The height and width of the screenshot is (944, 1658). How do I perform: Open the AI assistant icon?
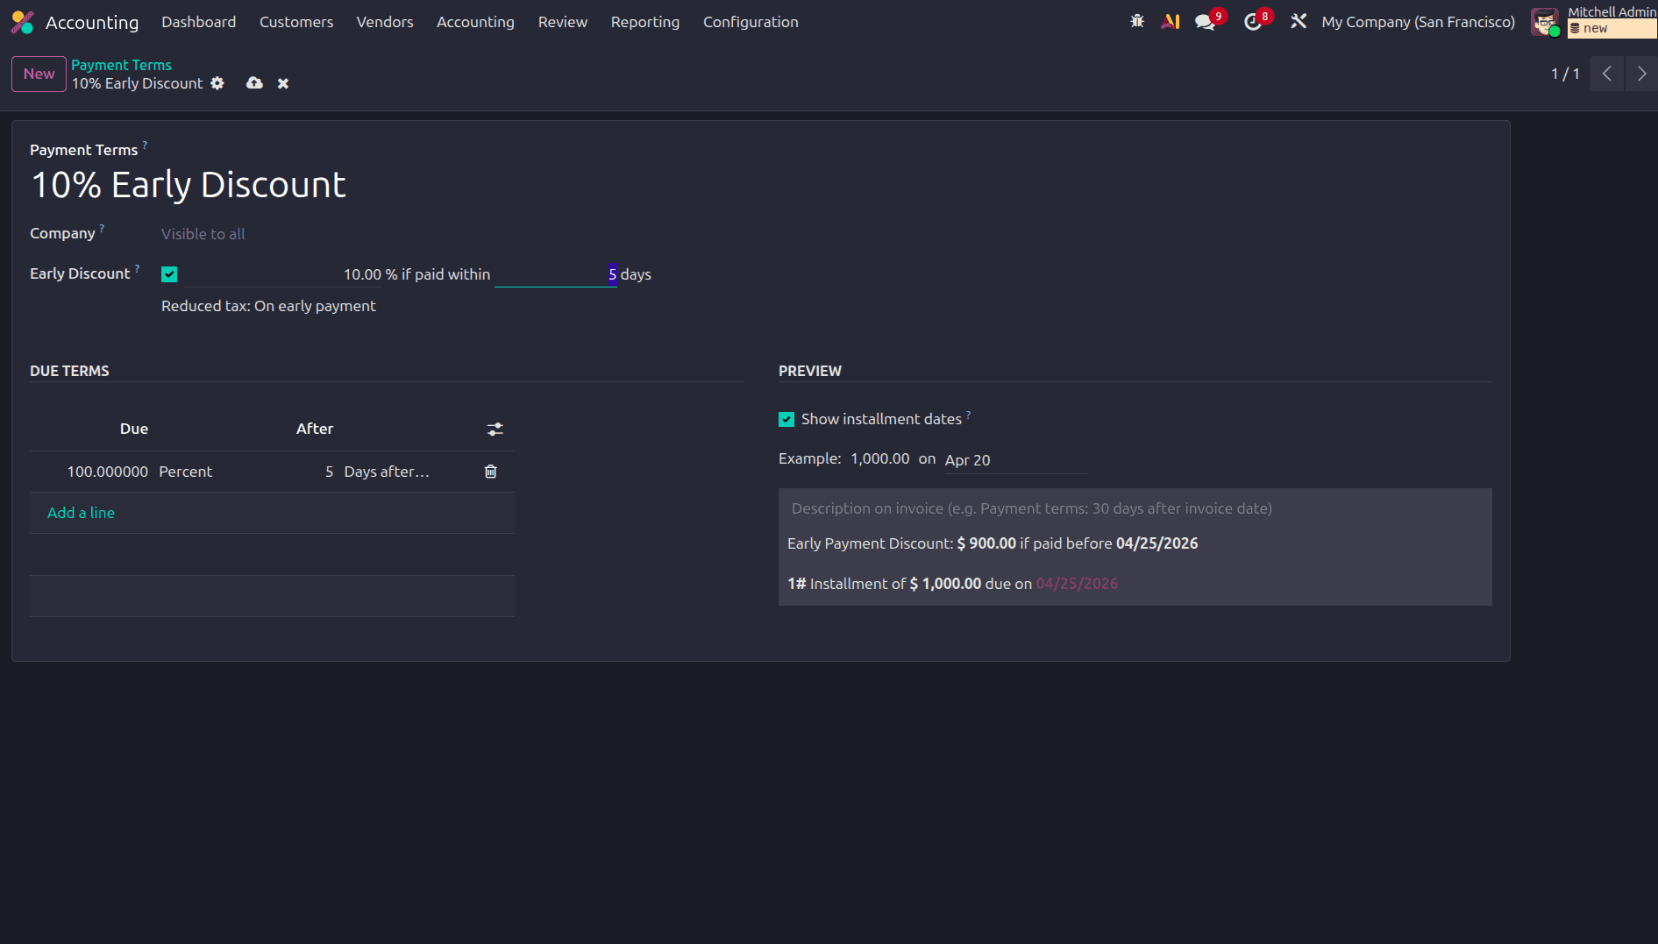1171,20
